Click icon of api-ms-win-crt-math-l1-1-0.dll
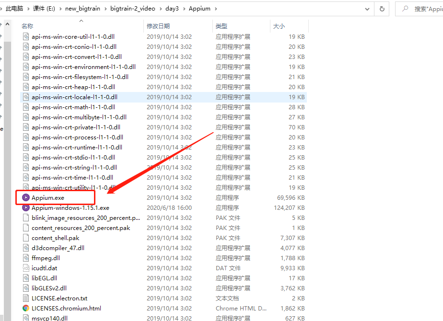443x321 pixels. coord(26,107)
